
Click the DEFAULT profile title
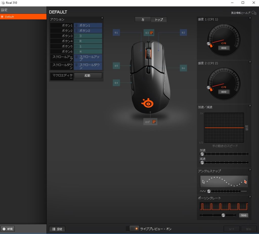58,12
